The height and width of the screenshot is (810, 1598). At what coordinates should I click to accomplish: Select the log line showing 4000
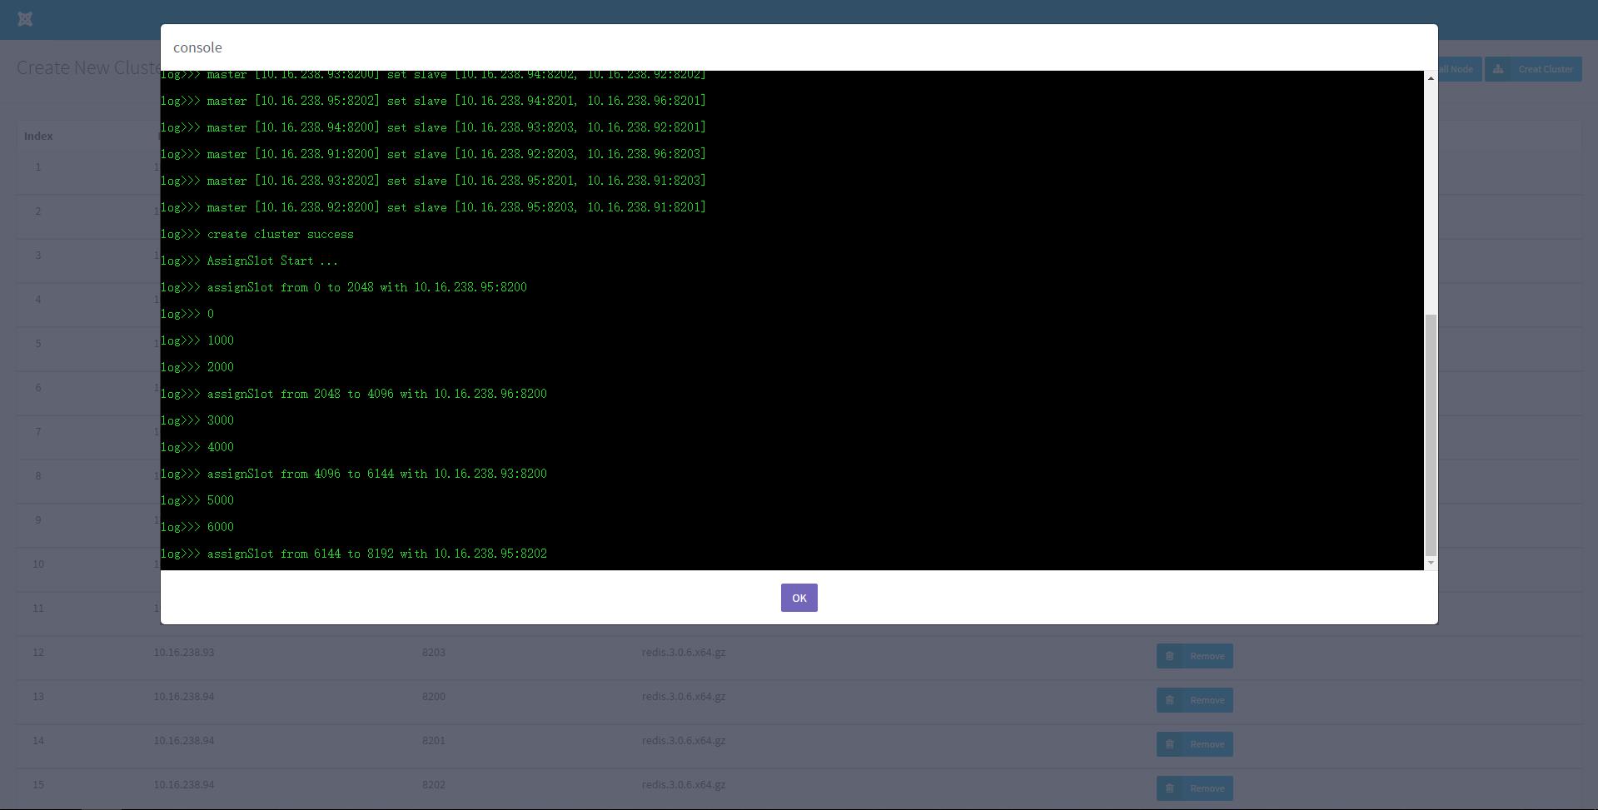pyautogui.click(x=197, y=447)
